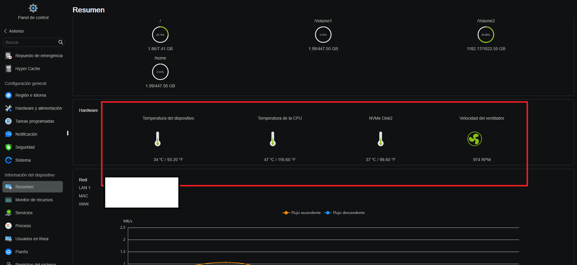The width and height of the screenshot is (577, 265).
Task: Click the green fan speed icon
Action: click(475, 139)
